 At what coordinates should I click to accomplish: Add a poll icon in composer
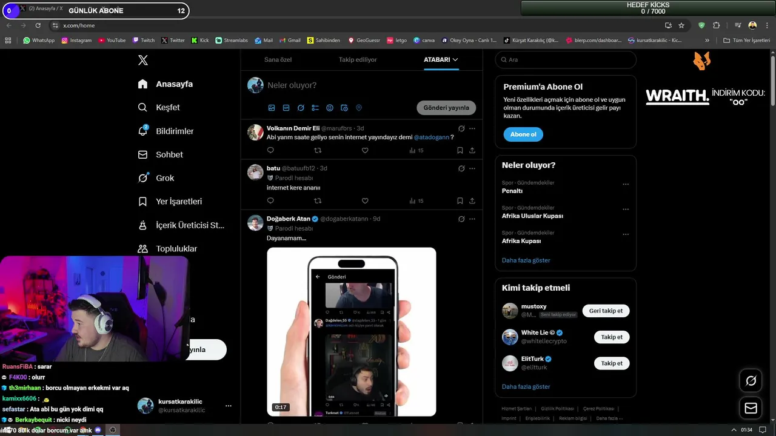click(x=315, y=108)
